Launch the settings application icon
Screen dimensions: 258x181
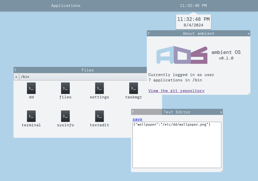tap(99, 88)
